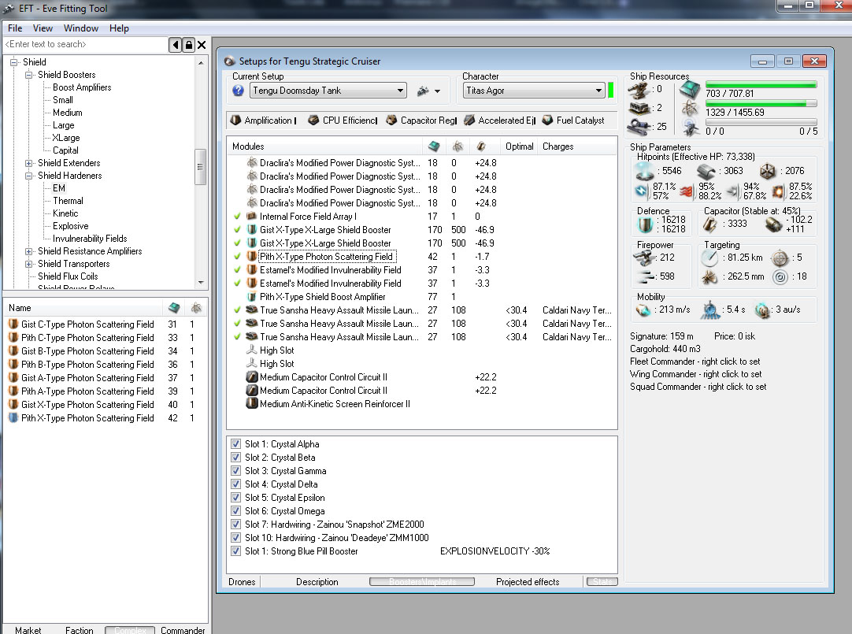Screen dimensions: 852x634
Task: Open the Character dropdown showing Titas Agor
Action: pyautogui.click(x=598, y=91)
